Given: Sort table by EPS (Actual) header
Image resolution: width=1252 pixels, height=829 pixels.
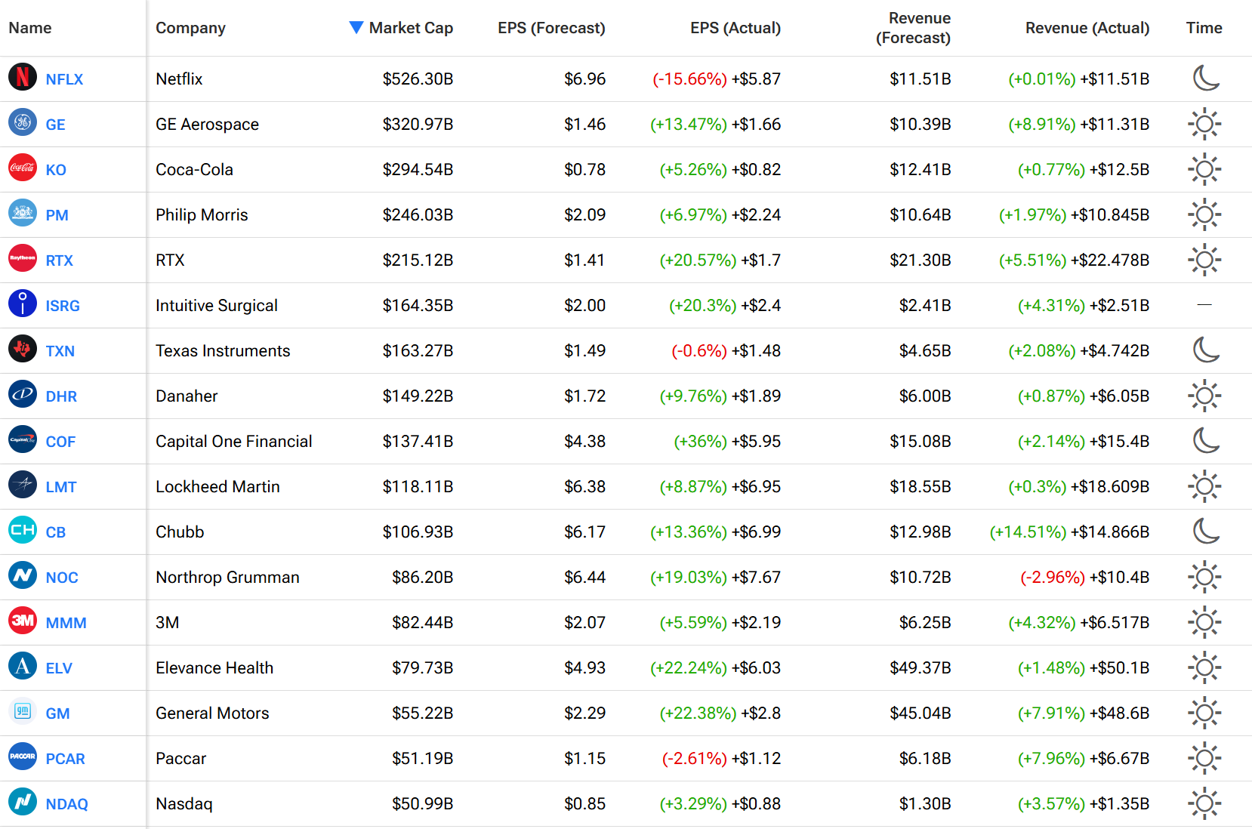Looking at the screenshot, I should pos(735,28).
